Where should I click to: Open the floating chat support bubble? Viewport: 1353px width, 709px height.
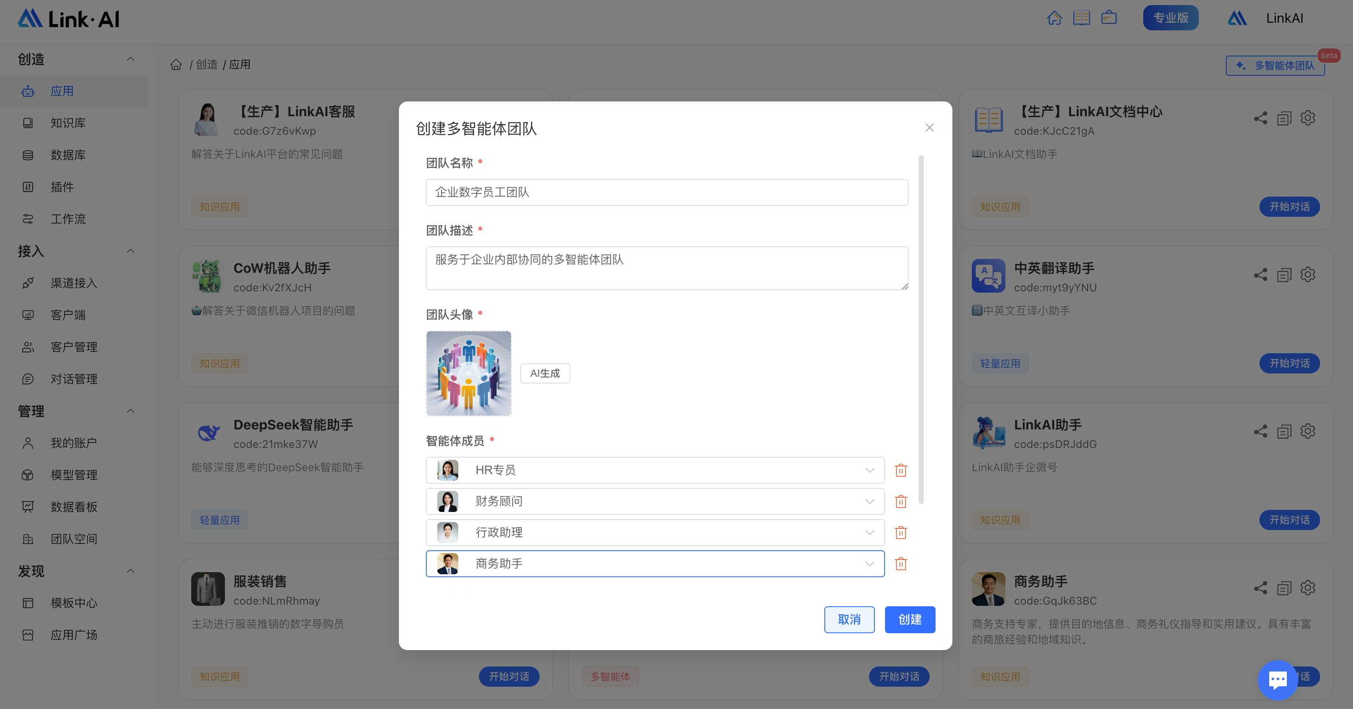click(1277, 680)
